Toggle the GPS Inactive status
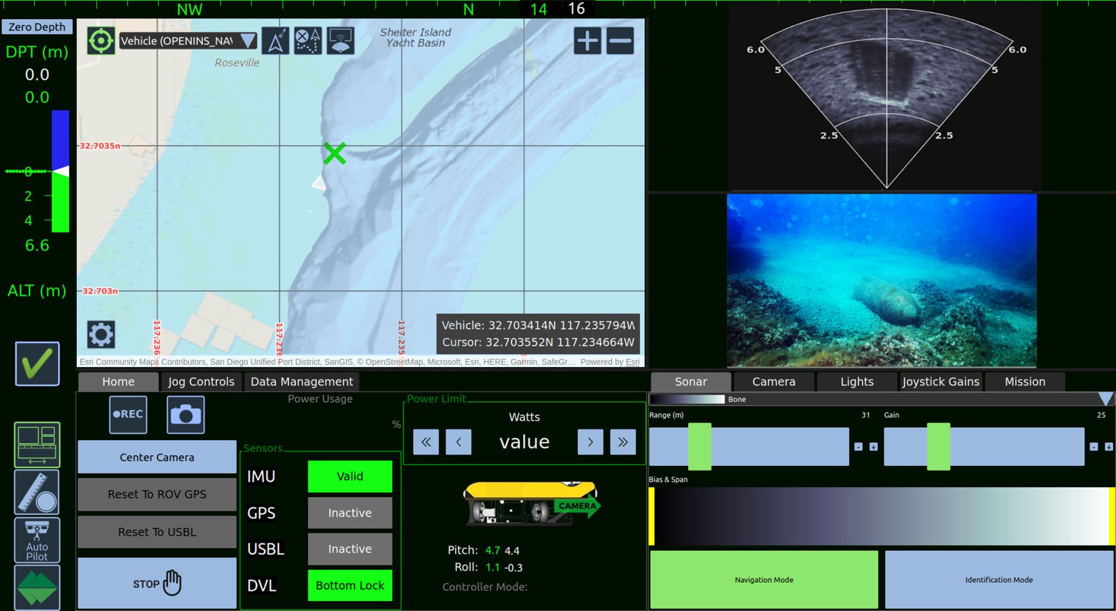 (349, 512)
